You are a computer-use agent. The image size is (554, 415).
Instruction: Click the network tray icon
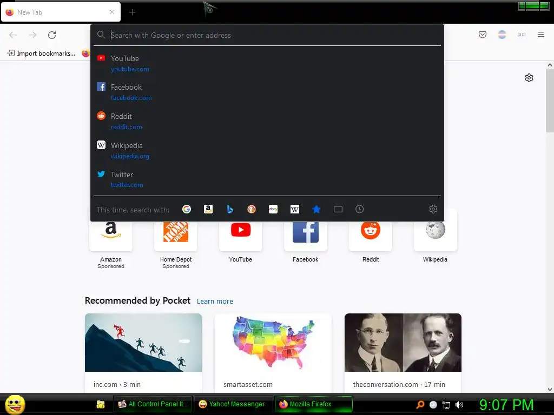point(446,405)
